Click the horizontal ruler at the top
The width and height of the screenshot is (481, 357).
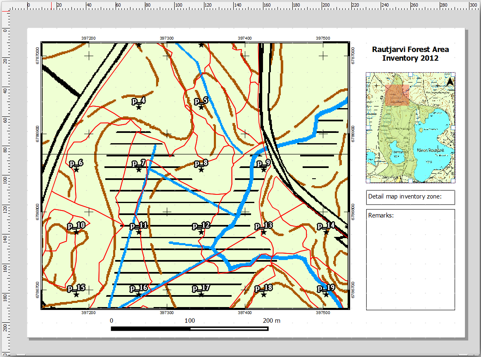[x=248, y=5]
